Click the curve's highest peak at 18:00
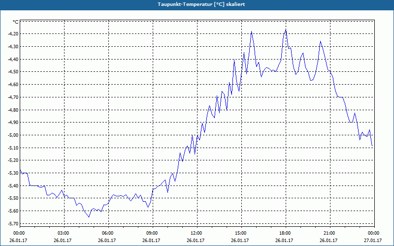 coord(286,30)
